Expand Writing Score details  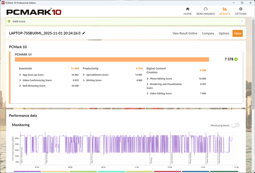point(84,80)
